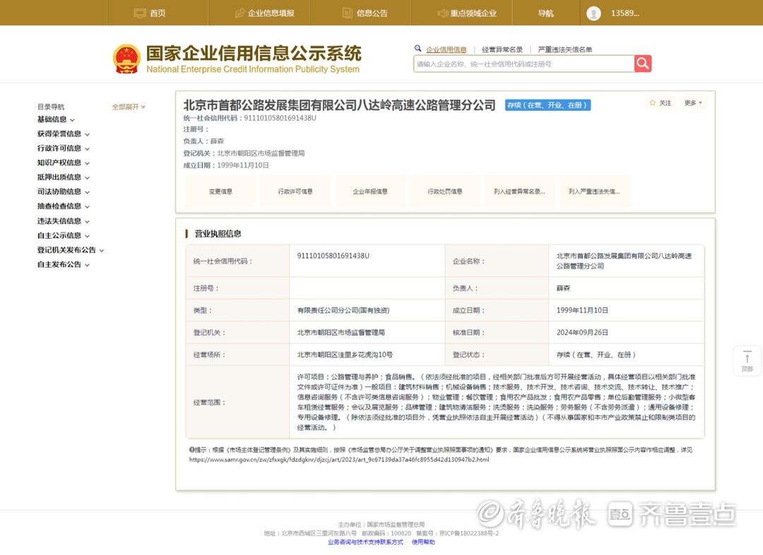The height and width of the screenshot is (555, 763).
Task: Open the 企业信息填报 menu item
Action: tap(271, 13)
